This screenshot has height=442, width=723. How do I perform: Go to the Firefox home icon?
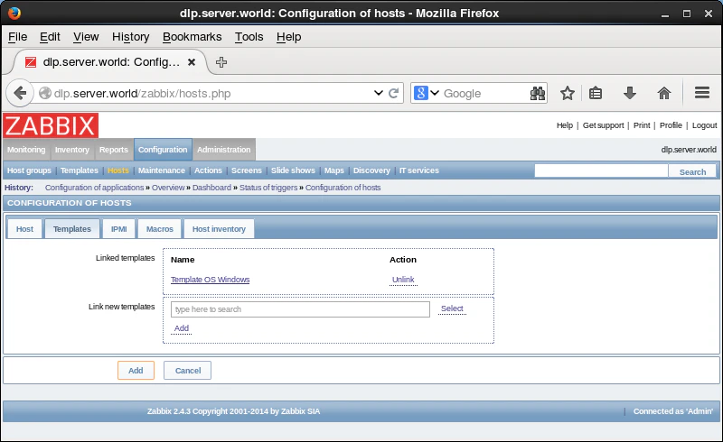pyautogui.click(x=663, y=94)
